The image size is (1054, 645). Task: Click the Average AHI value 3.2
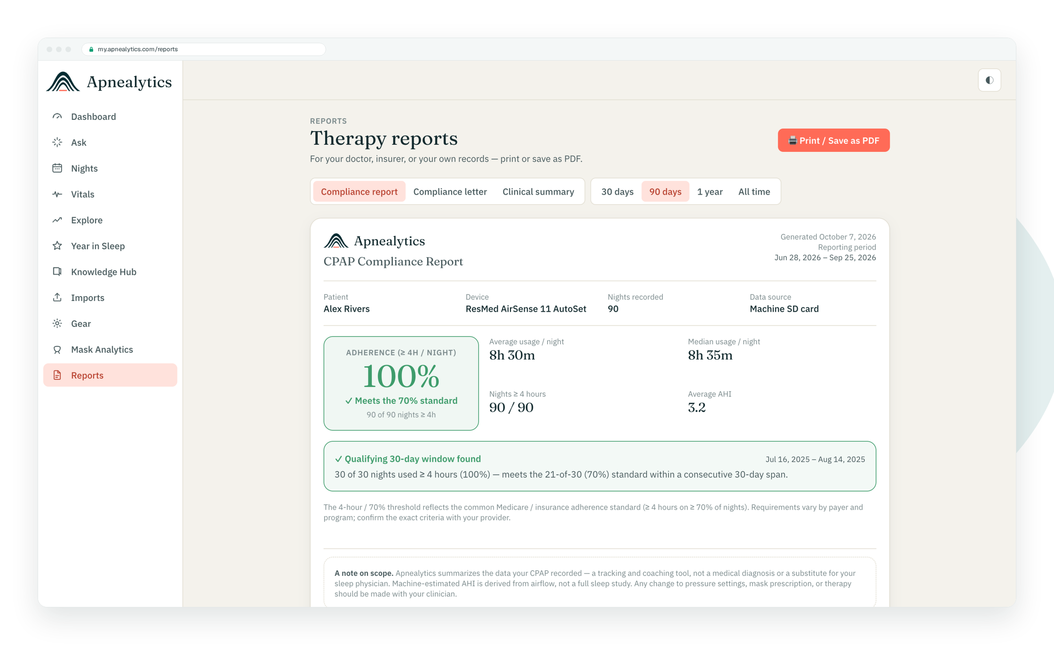pyautogui.click(x=697, y=408)
